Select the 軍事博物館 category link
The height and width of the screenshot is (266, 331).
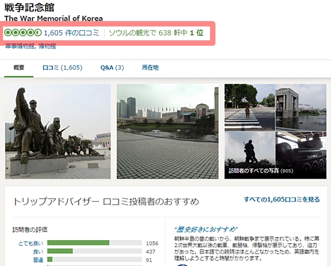(20, 46)
